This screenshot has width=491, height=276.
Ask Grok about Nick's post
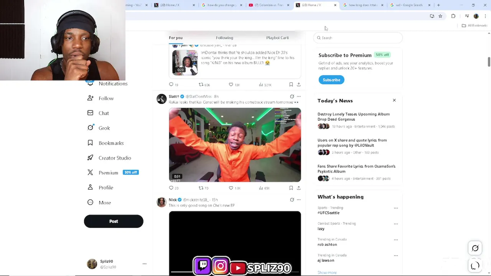click(292, 200)
